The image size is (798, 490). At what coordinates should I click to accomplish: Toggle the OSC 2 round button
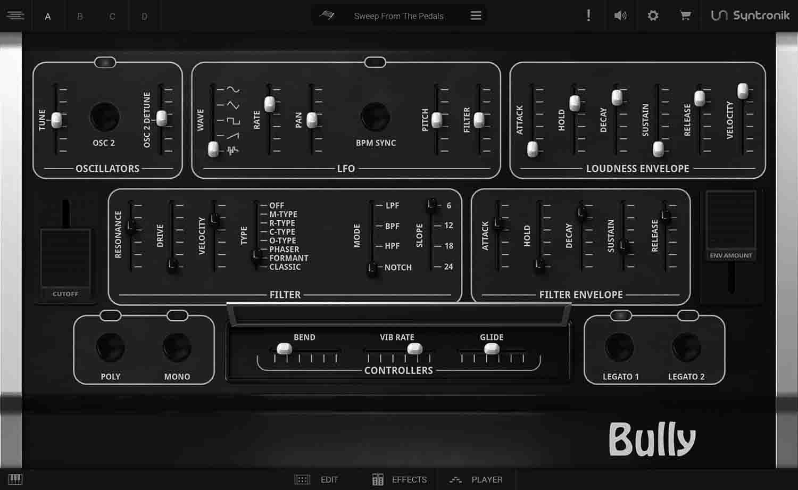pos(105,117)
